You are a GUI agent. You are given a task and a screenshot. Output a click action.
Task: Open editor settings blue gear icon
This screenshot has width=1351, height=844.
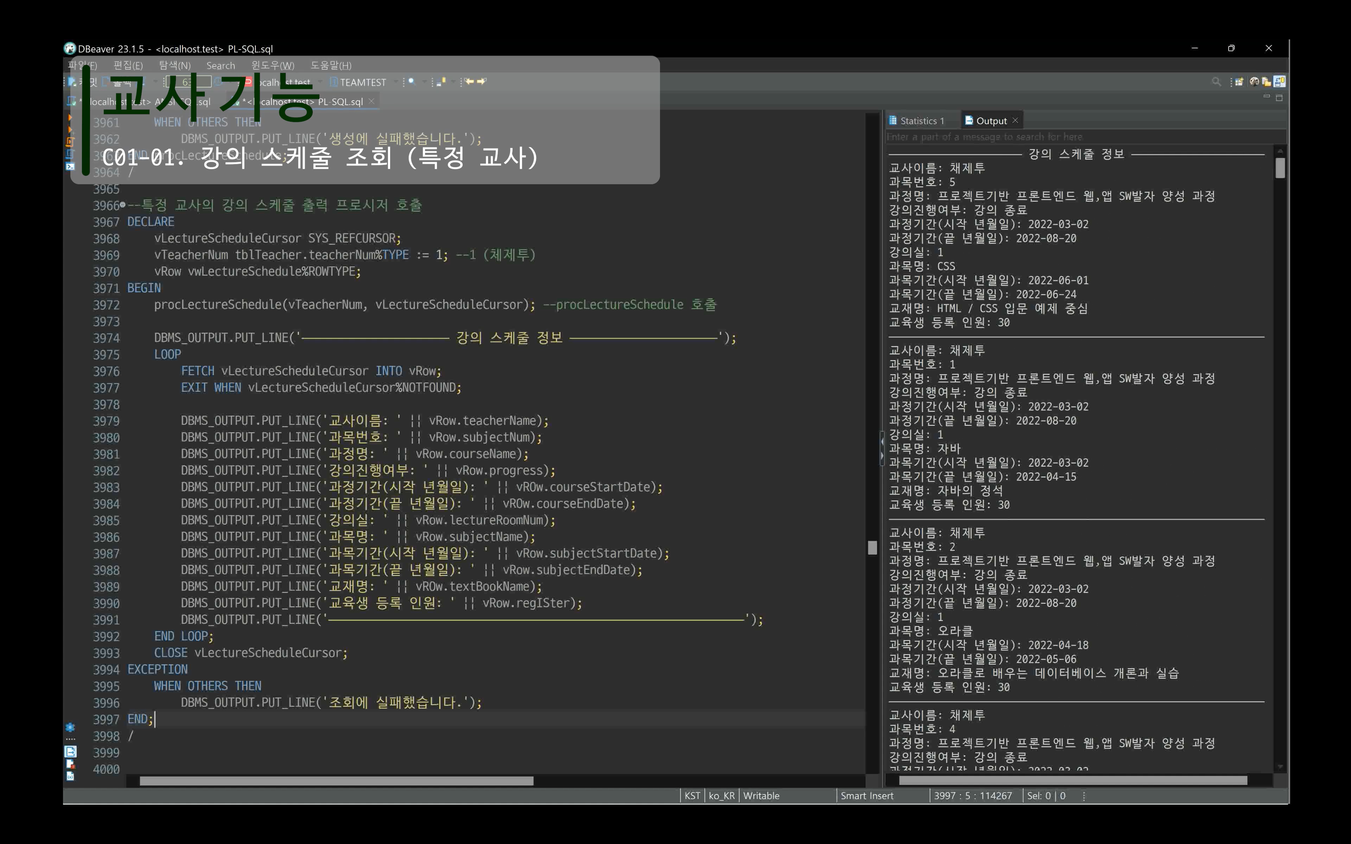point(70,727)
